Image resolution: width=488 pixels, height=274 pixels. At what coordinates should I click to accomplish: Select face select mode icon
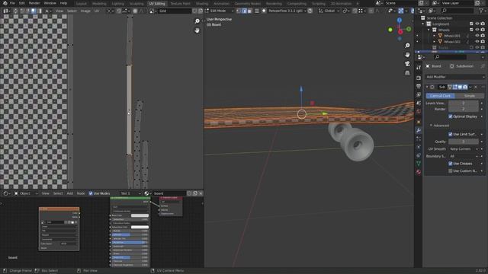[x=249, y=11]
